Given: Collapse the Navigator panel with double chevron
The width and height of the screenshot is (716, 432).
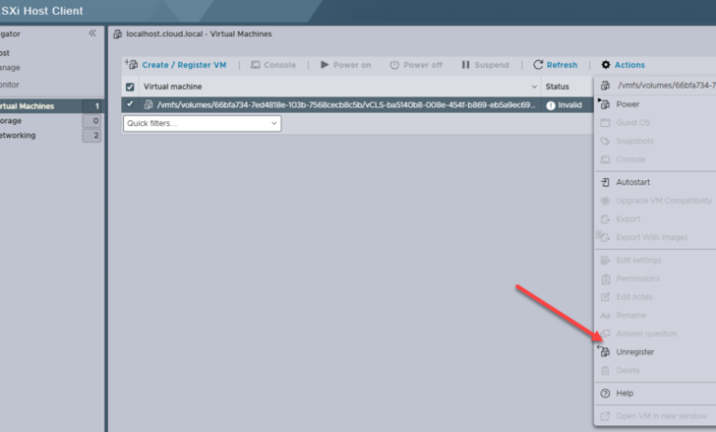Looking at the screenshot, I should tap(92, 33).
